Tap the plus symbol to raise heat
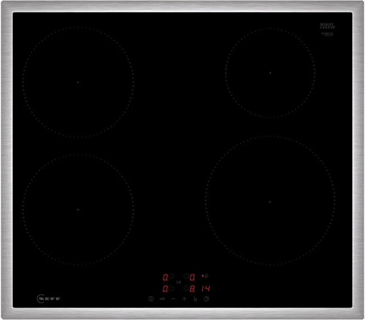 [x=184, y=299]
